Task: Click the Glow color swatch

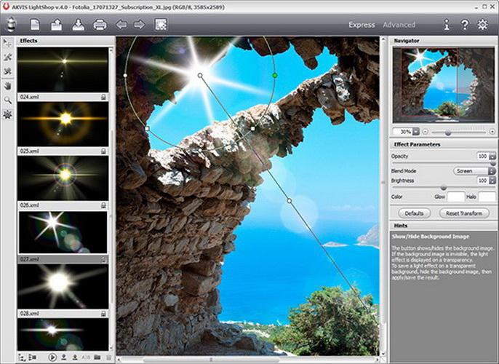Action: 455,197
